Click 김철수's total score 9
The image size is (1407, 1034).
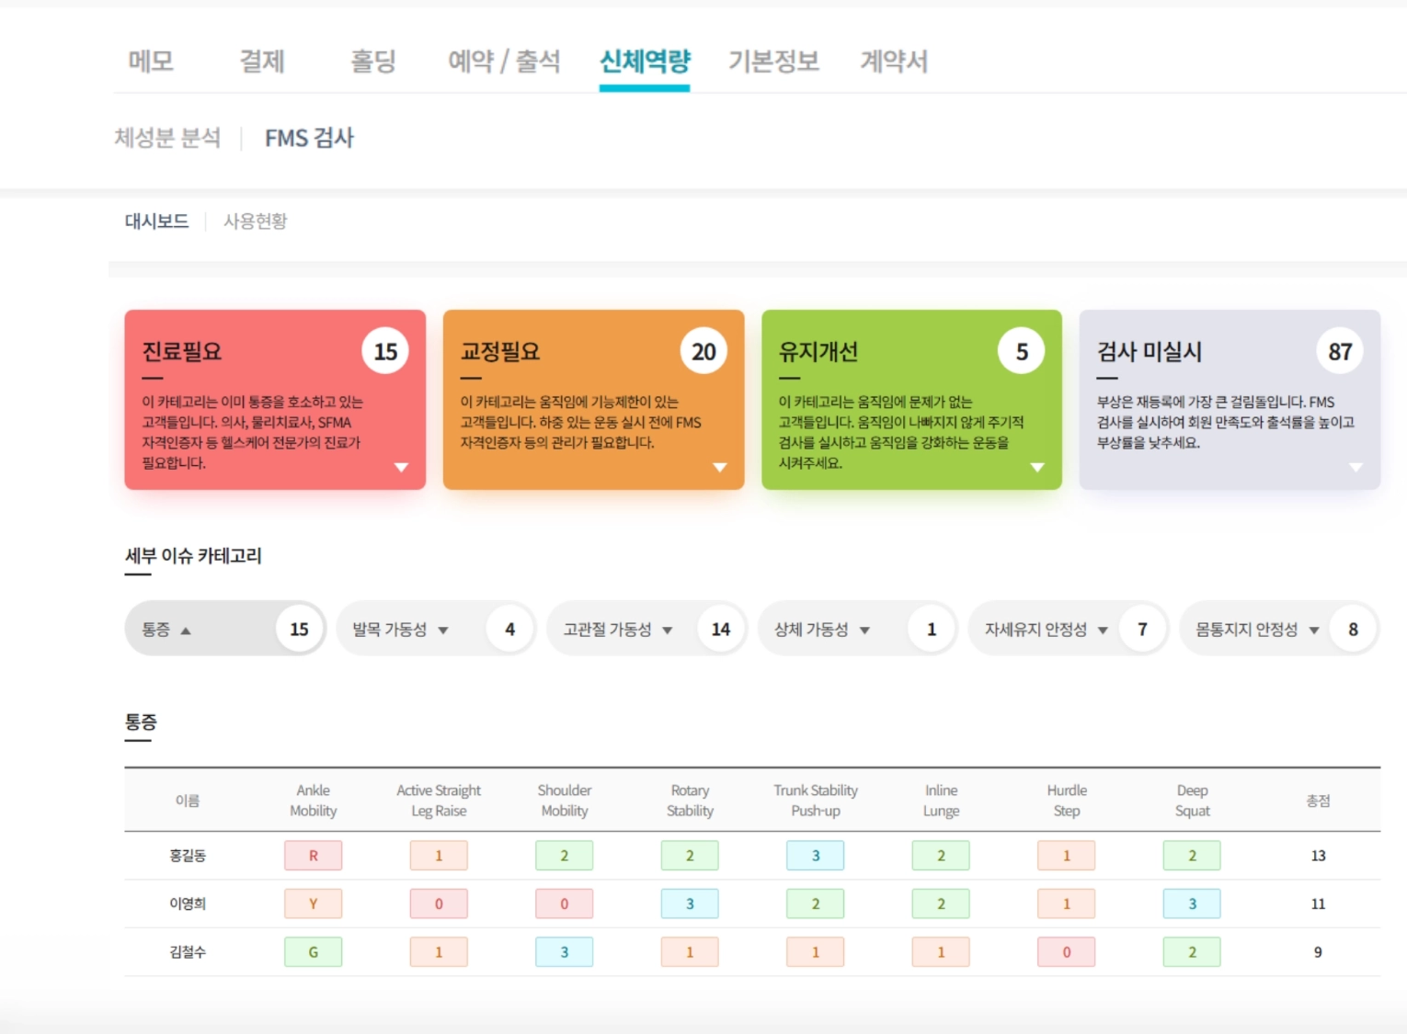(x=1318, y=952)
